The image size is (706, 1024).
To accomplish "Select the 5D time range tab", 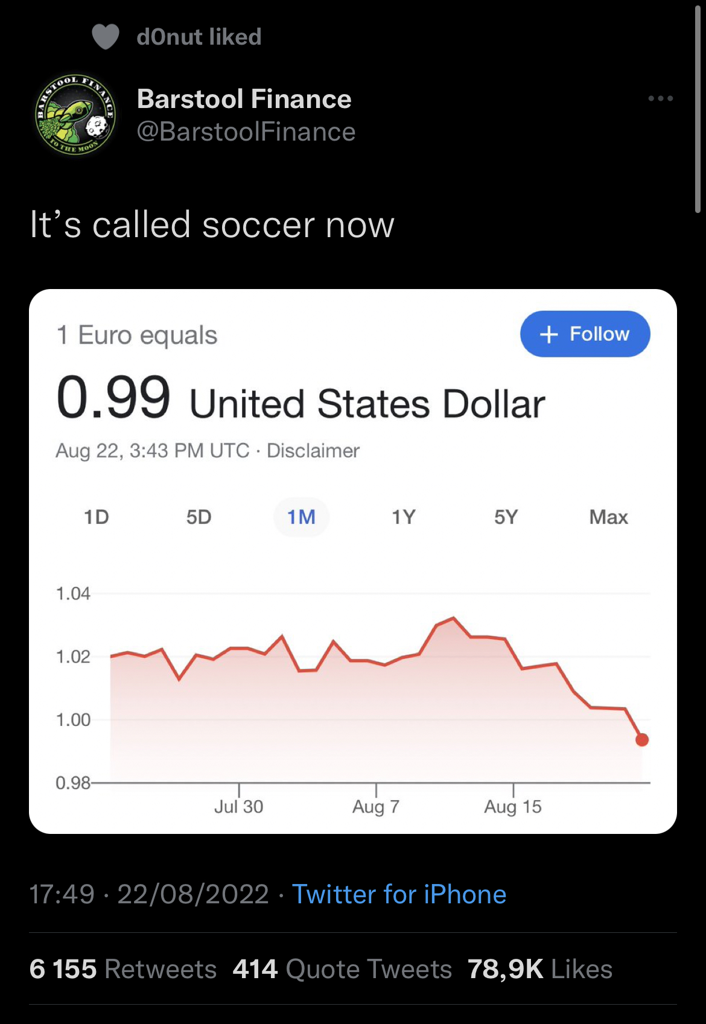I will click(x=199, y=517).
